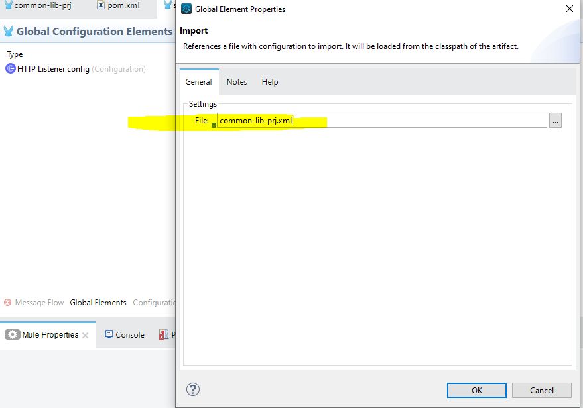Open the pom.xml editor tab
This screenshot has width=583, height=408.
[120, 5]
